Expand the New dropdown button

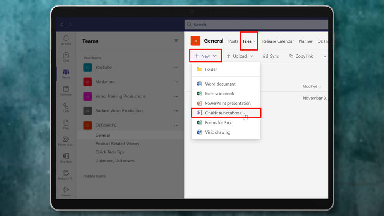205,56
